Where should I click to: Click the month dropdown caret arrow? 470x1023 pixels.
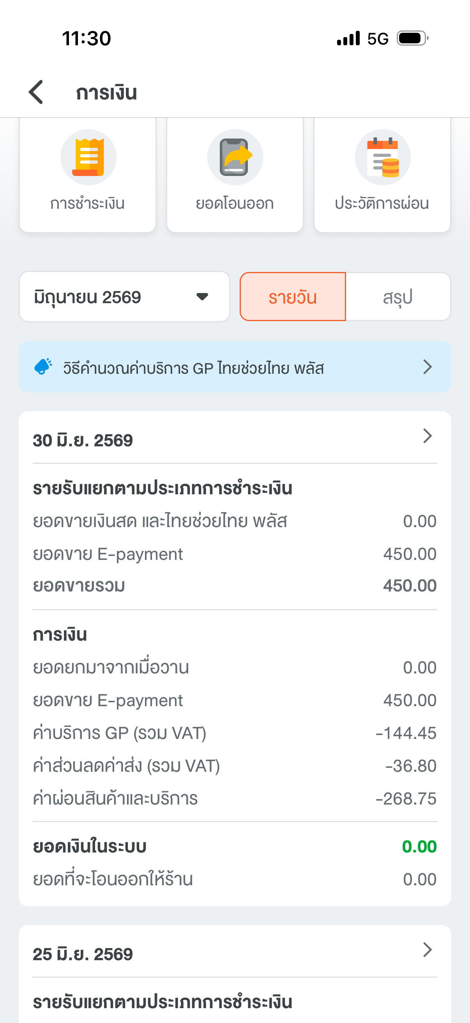tap(202, 297)
